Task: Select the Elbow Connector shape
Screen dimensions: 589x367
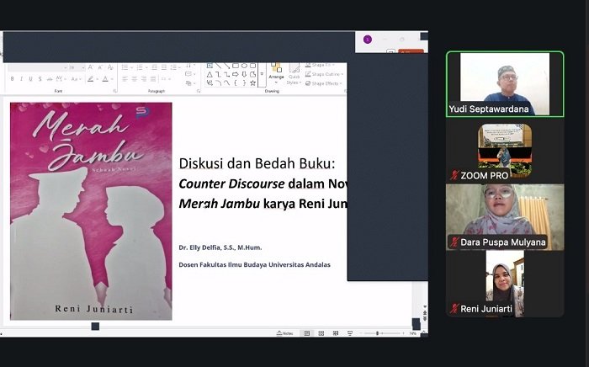Action: tap(218, 74)
